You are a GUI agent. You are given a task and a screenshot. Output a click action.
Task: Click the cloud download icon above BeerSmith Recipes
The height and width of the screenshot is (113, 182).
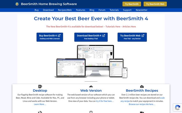[x=142, y=86]
